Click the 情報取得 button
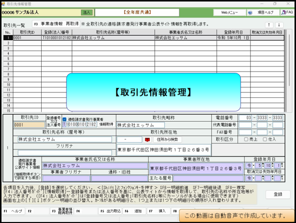This screenshot has width=296, height=223. click(x=106, y=124)
